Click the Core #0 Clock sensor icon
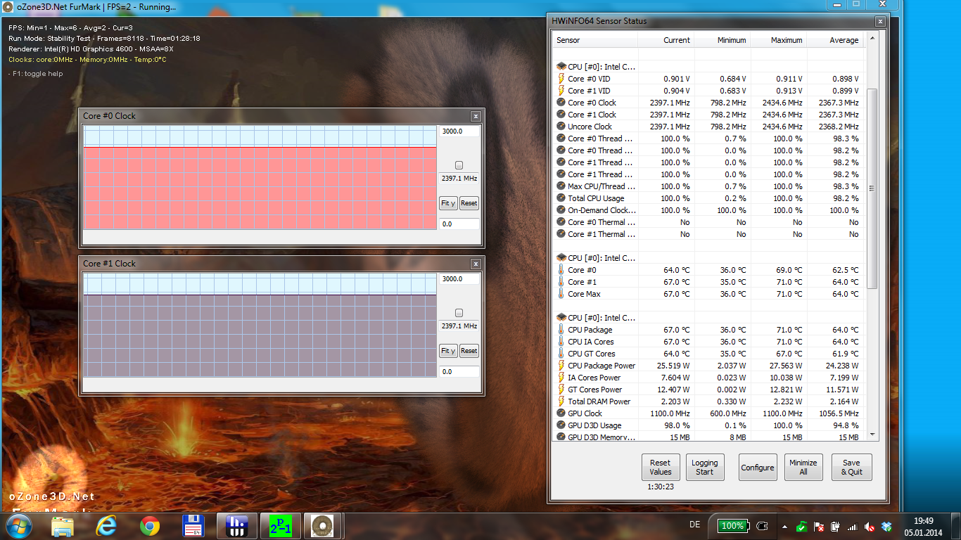961x540 pixels. click(561, 103)
